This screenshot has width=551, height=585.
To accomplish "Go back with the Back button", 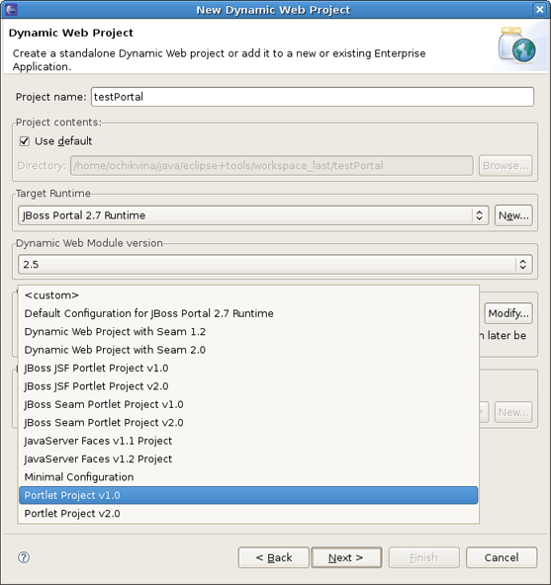I will [274, 557].
